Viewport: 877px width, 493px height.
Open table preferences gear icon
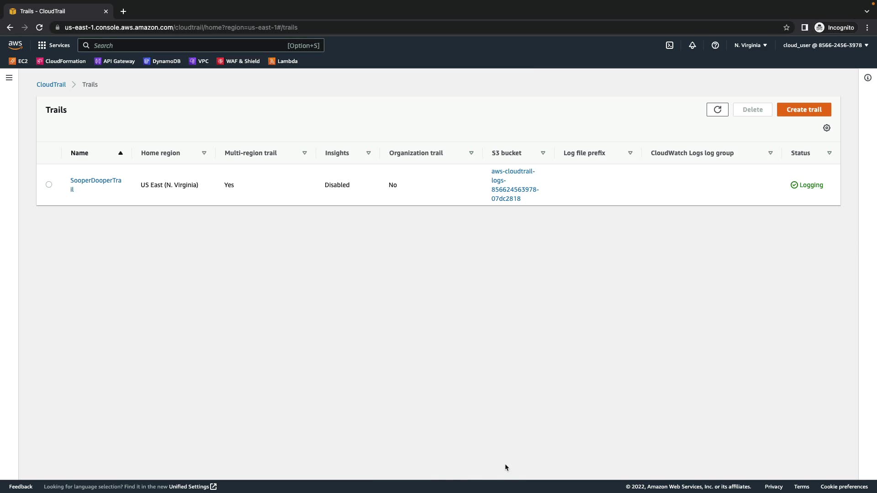(827, 128)
